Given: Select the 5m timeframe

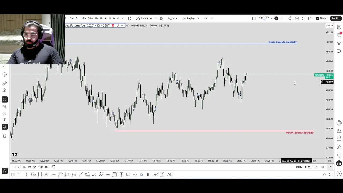Looking at the screenshot, I should point(77,18).
